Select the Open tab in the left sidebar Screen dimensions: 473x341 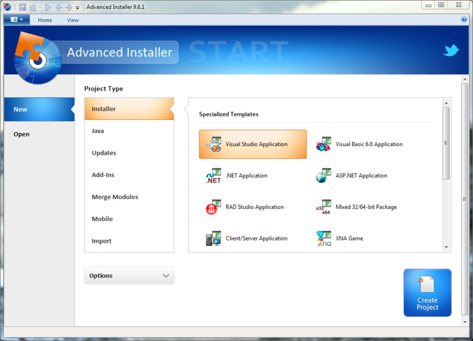(x=39, y=134)
